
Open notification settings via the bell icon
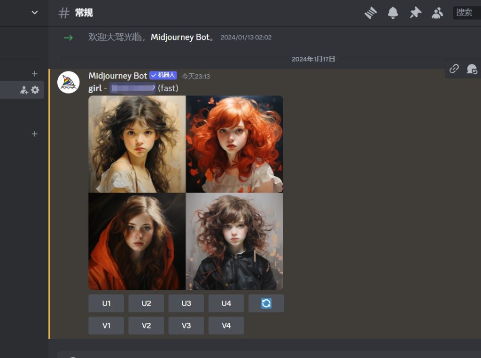[393, 13]
